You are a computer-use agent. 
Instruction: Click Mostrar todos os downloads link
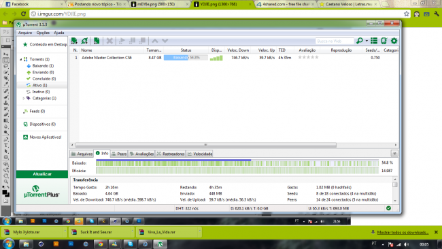point(403,233)
